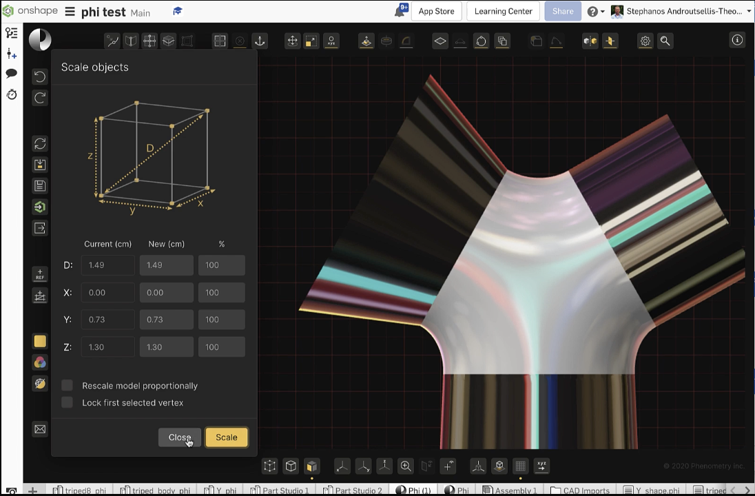Viewport: 755px width, 496px height.
Task: Click the yellow color swatch in sidebar
Action: (x=40, y=341)
